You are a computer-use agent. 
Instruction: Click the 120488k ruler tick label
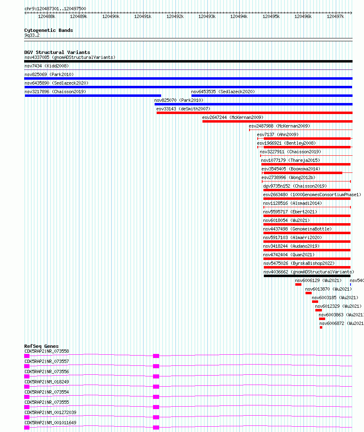[x=47, y=16]
